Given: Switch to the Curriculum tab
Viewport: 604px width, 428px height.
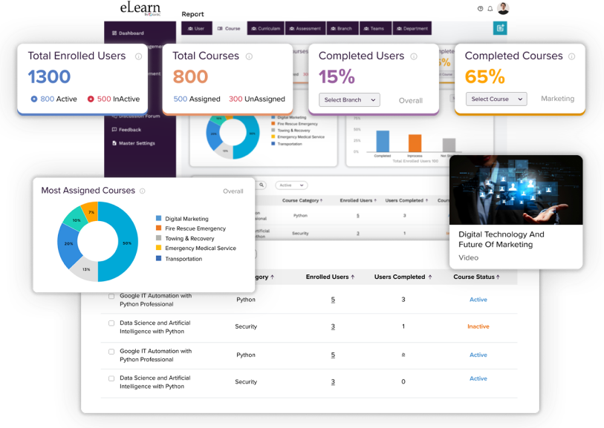Looking at the screenshot, I should click(x=265, y=28).
